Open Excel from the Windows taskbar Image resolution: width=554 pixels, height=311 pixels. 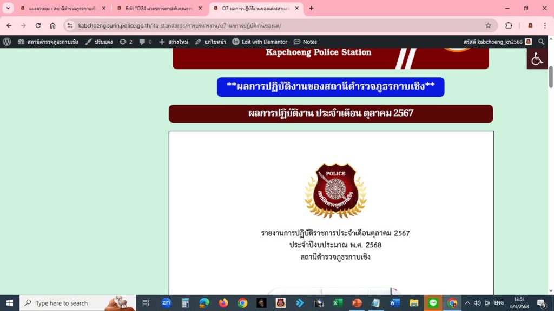coord(338,303)
